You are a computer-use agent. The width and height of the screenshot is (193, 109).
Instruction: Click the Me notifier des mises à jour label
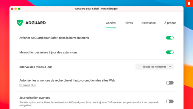click(48, 52)
